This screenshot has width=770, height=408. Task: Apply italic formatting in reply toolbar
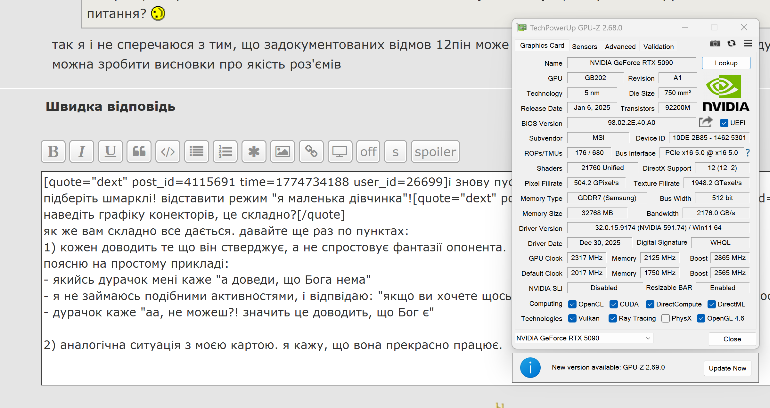coord(82,151)
